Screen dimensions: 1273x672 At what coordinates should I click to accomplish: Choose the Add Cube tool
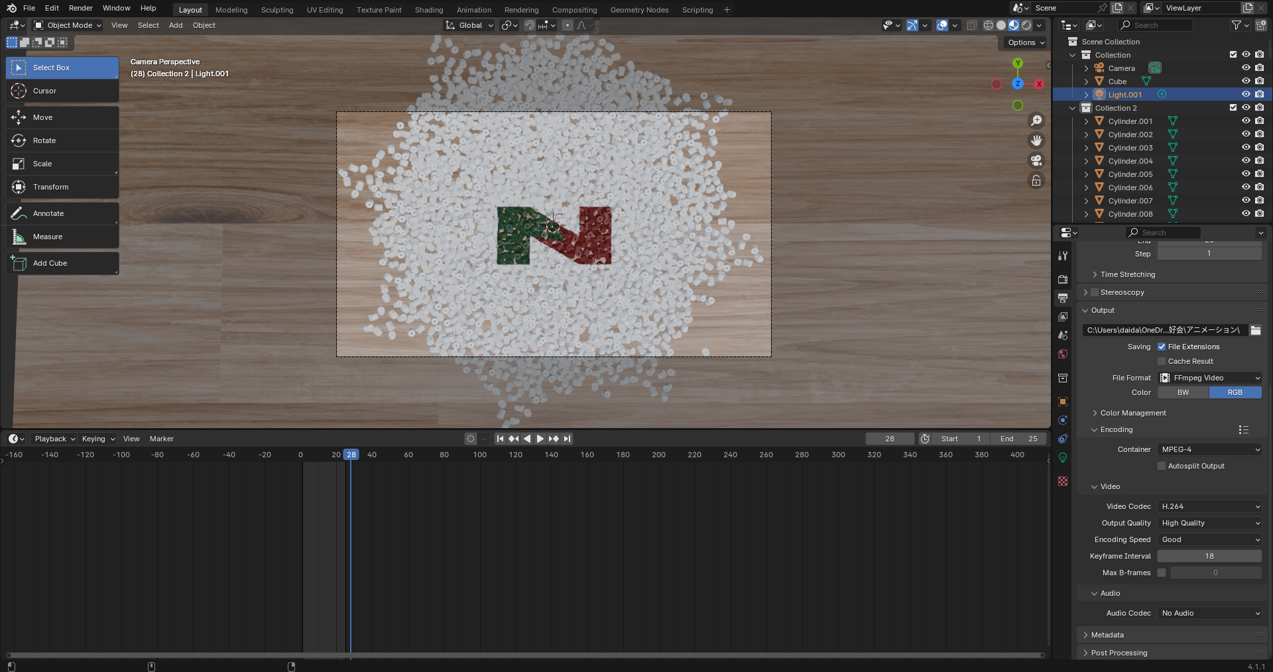[x=62, y=263]
